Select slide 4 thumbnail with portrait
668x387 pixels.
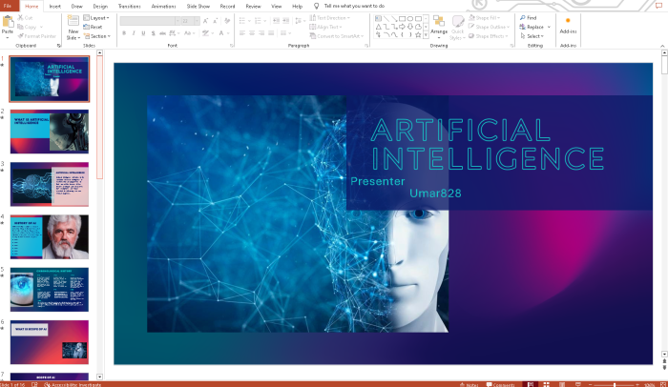(x=50, y=236)
